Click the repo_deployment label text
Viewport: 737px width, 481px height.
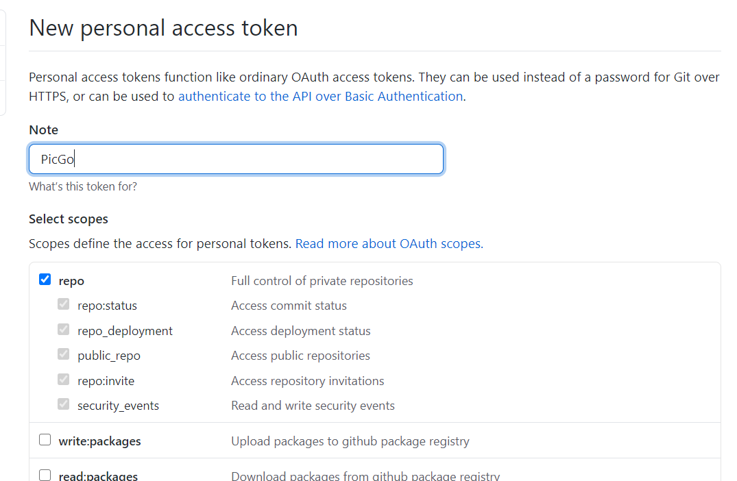pyautogui.click(x=125, y=331)
